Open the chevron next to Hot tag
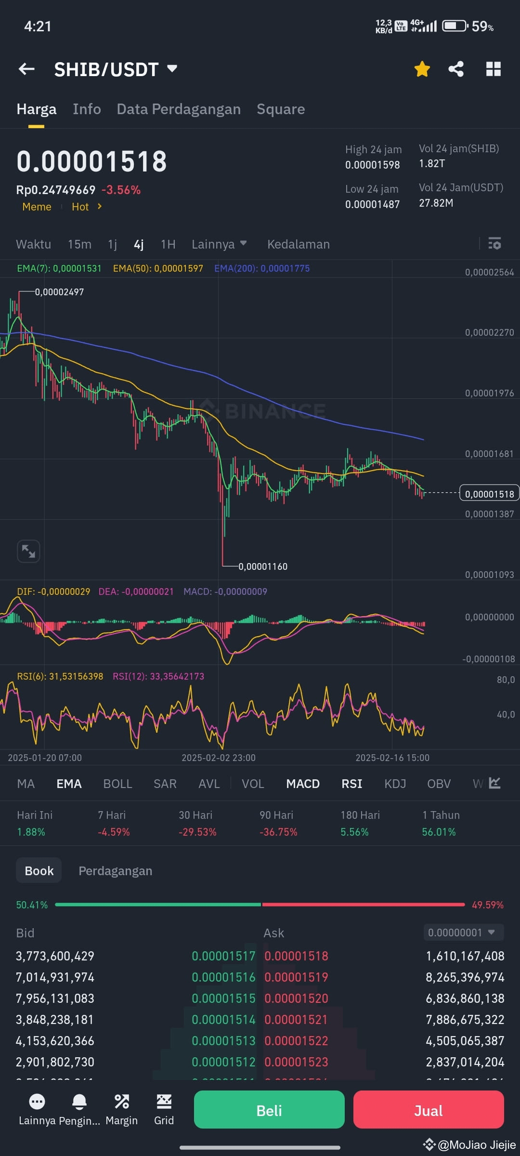The height and width of the screenshot is (1156, 520). 100,206
